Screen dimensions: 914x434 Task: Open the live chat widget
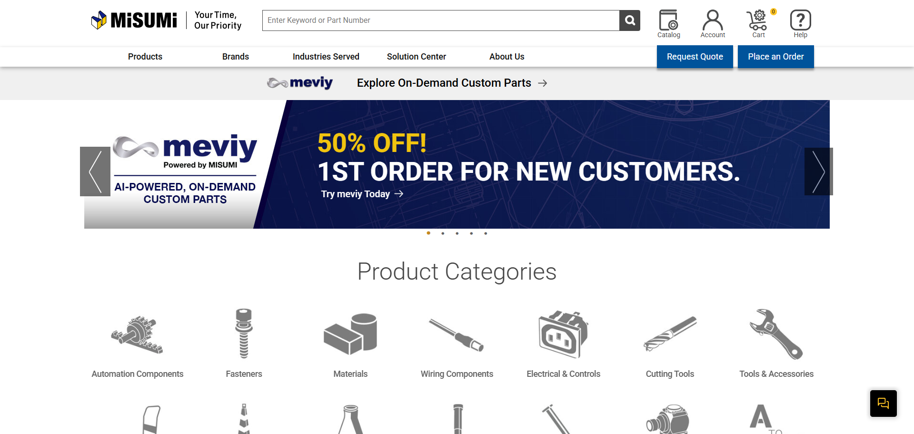(884, 404)
